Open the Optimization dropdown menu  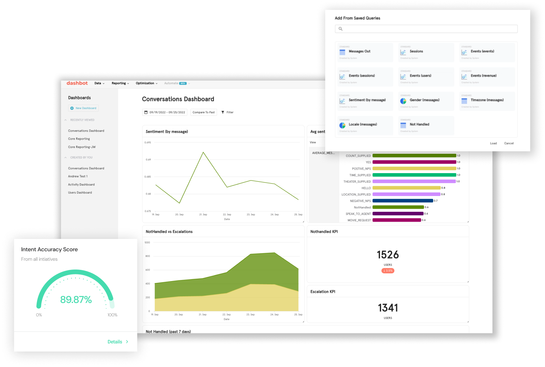(147, 83)
